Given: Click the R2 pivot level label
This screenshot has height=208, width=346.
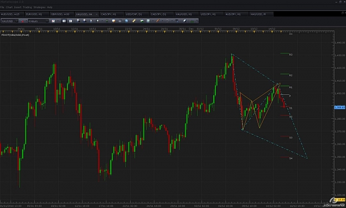Looking at the screenshot, I should coord(291,75).
